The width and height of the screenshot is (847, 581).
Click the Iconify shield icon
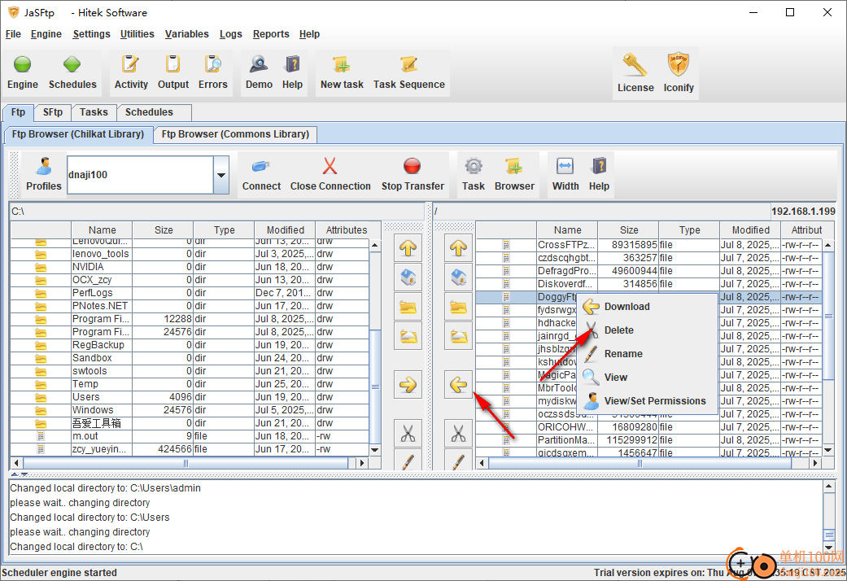(678, 65)
